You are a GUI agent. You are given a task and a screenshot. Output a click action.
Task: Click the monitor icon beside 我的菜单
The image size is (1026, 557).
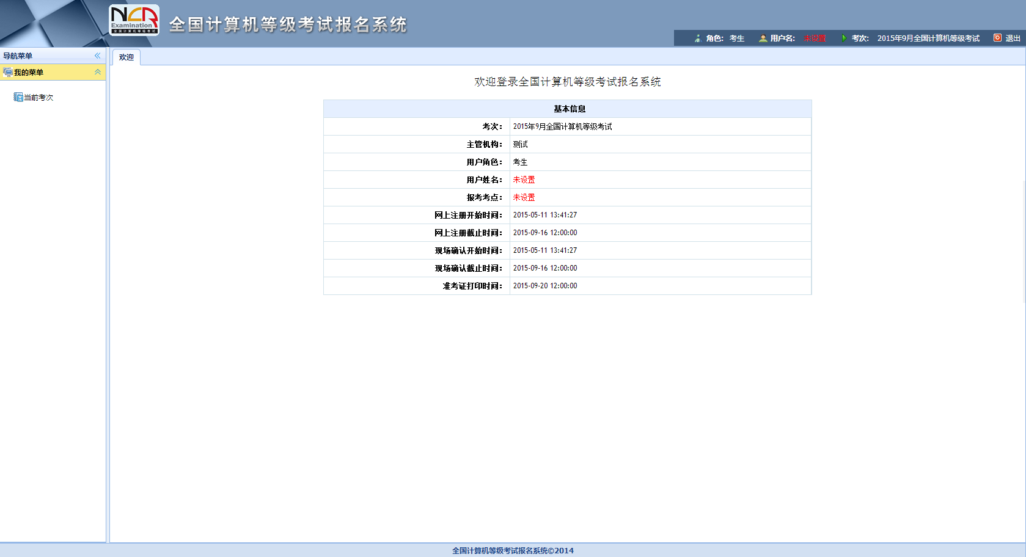pyautogui.click(x=8, y=73)
